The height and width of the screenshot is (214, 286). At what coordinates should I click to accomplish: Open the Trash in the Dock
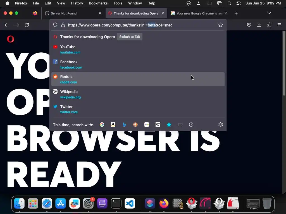(x=267, y=203)
